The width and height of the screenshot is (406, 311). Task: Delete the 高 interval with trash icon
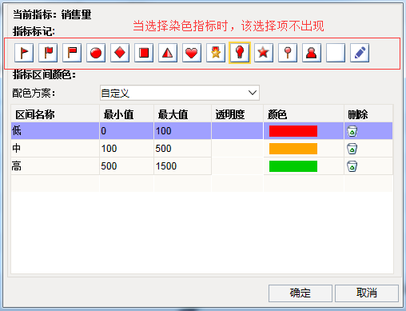[x=352, y=166]
